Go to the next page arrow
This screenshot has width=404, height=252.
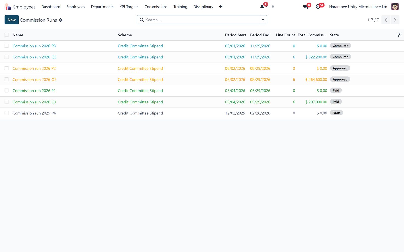coord(395,20)
